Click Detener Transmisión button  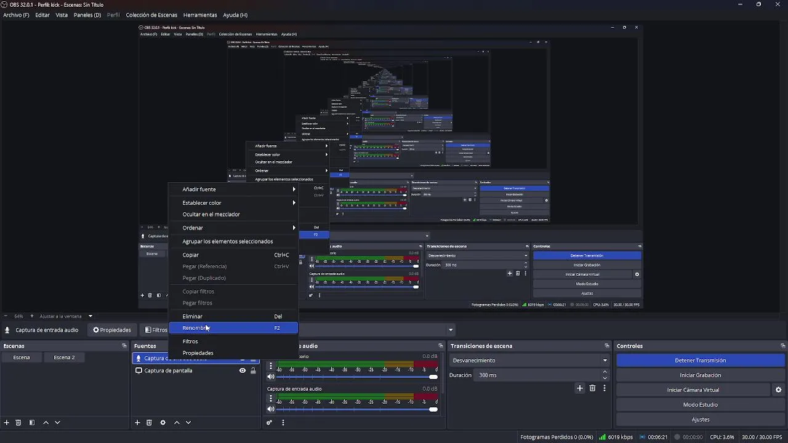coord(701,361)
